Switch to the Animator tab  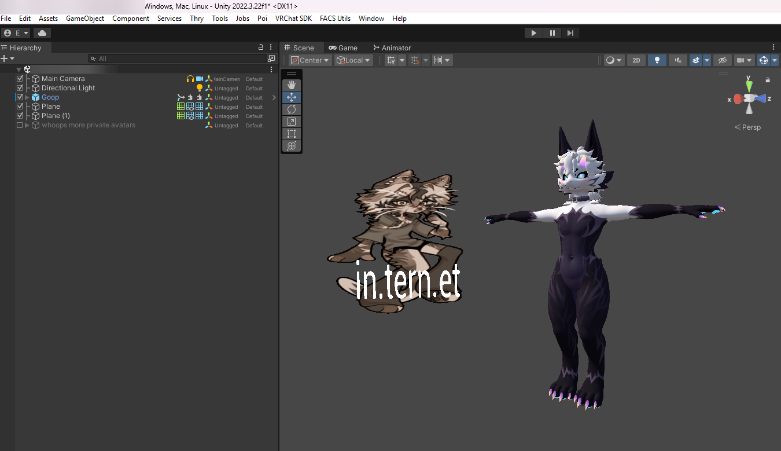pyautogui.click(x=392, y=47)
